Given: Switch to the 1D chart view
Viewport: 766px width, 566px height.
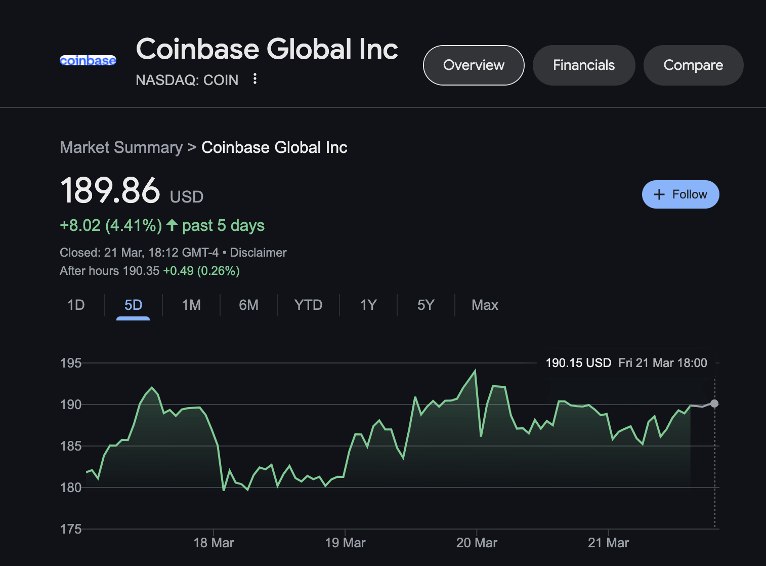Looking at the screenshot, I should coord(76,305).
